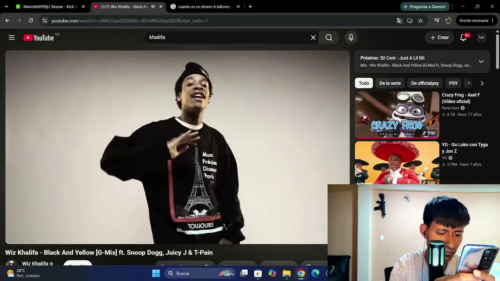Install the YouTube app from address bar
This screenshot has width=500, height=281.
click(410, 21)
